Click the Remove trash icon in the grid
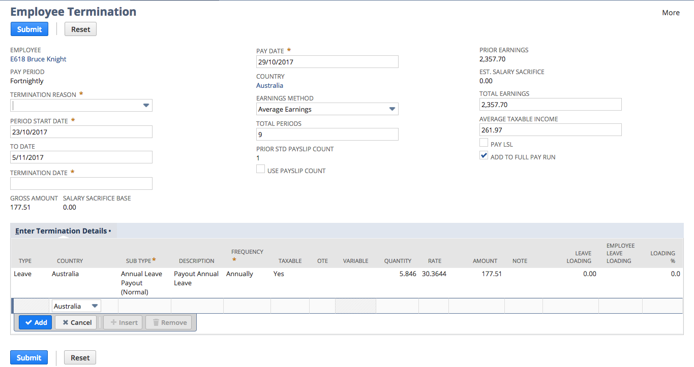The width and height of the screenshot is (694, 367). click(x=168, y=322)
